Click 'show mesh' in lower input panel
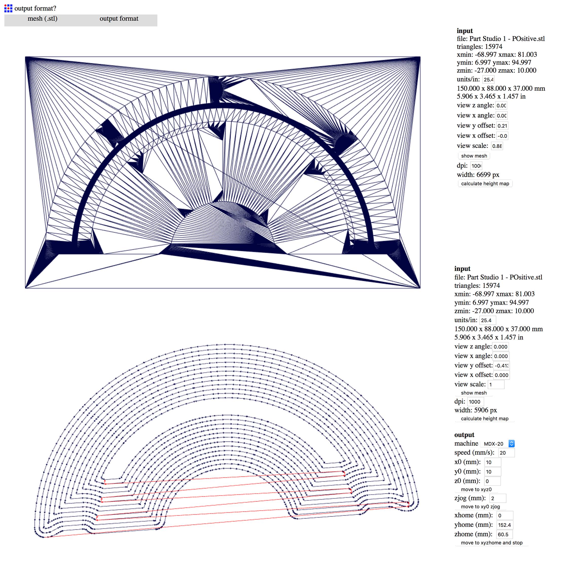Screen dimensions: 583x583 pyautogui.click(x=474, y=393)
